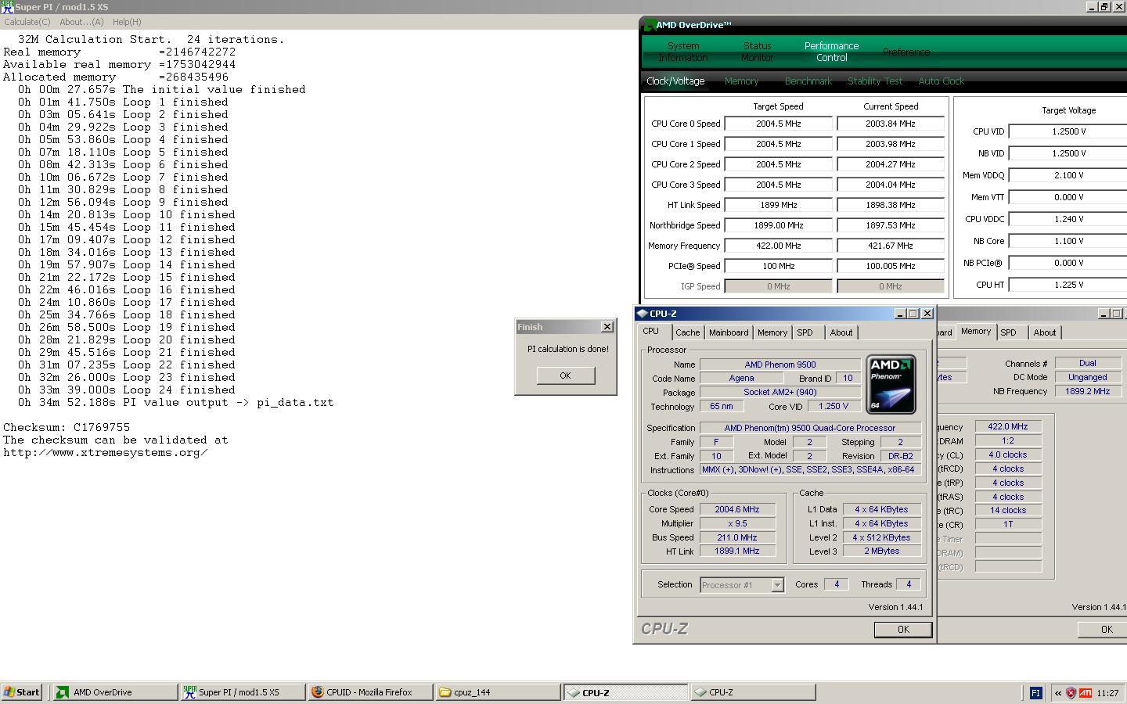Screen dimensions: 1127x704
Task: Click OK in front CPU-Z window
Action: (x=903, y=630)
